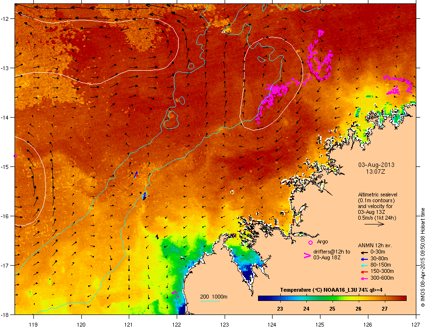Click the '300-600m' depth label
Viewport: 426px width, 329px height.
tap(382, 278)
